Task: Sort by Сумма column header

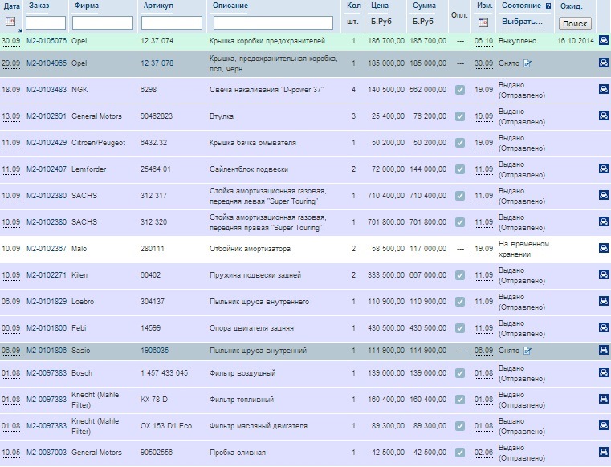Action: pos(424,6)
